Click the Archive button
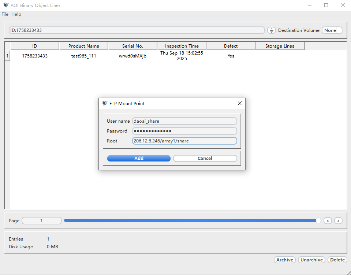351x275 pixels. tap(285, 260)
